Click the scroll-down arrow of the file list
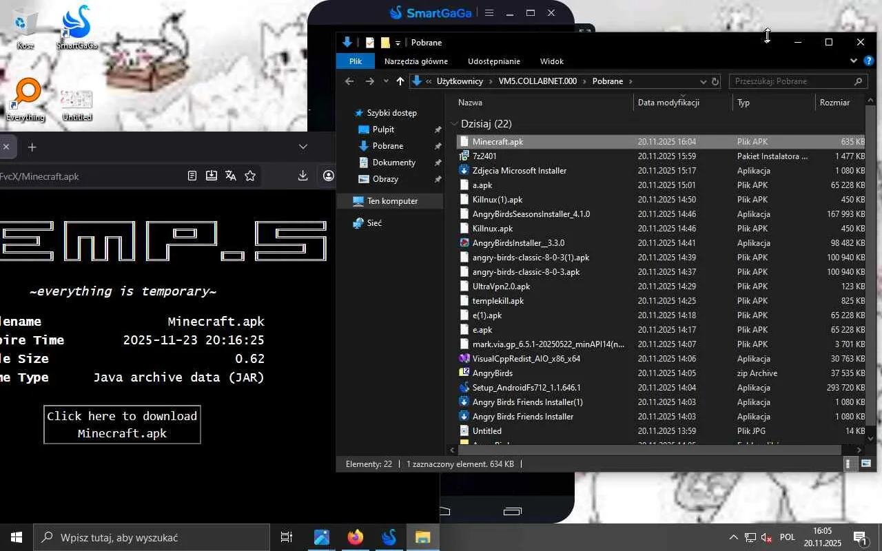The height and width of the screenshot is (551, 882). click(870, 438)
